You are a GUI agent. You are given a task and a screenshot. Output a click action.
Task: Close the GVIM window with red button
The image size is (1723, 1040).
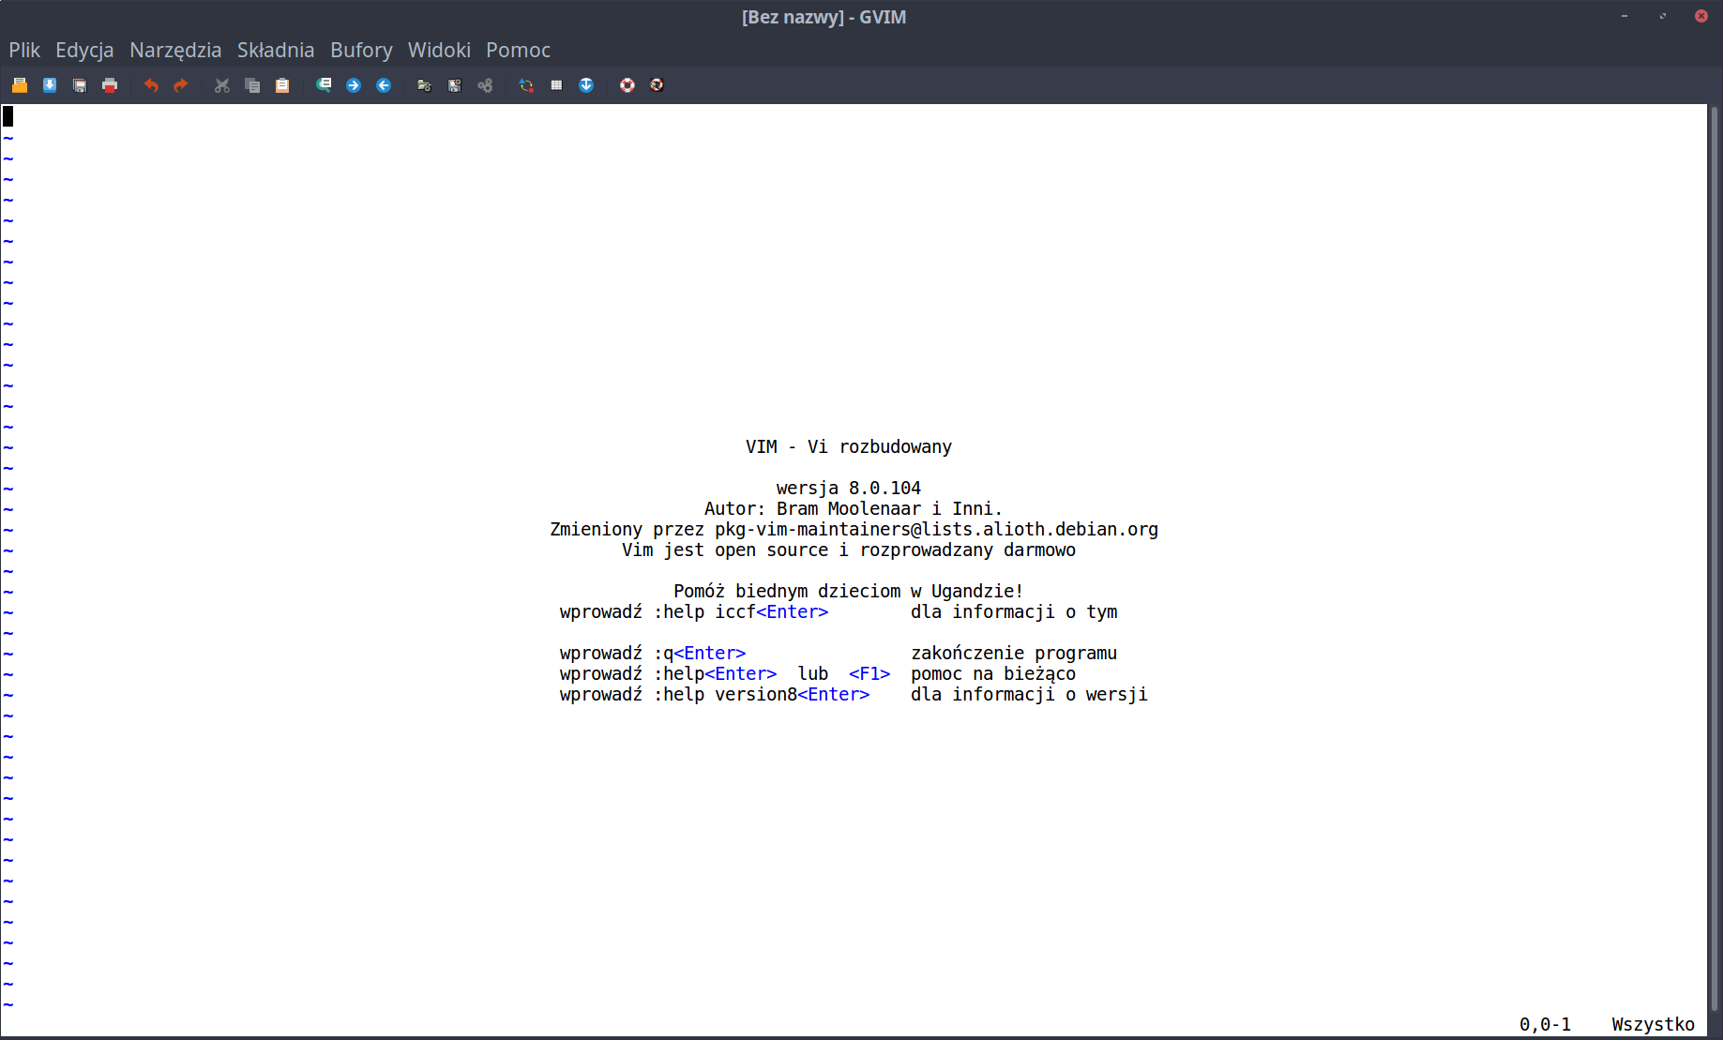coord(1700,16)
